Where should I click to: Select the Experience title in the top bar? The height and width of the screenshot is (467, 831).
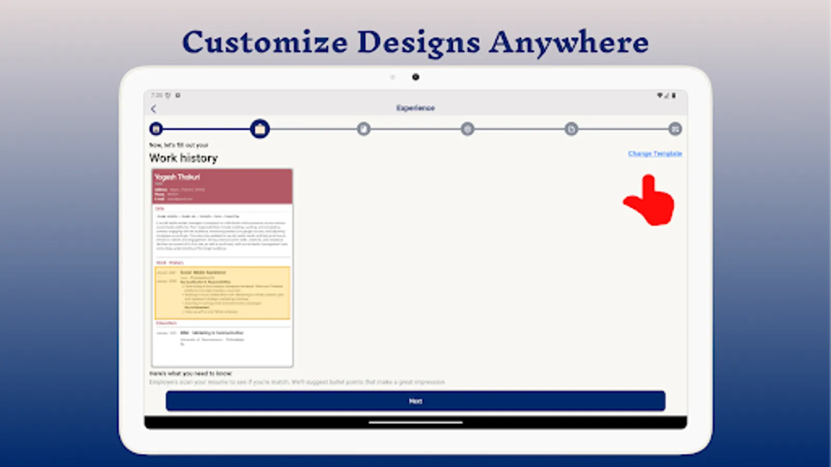pos(415,108)
